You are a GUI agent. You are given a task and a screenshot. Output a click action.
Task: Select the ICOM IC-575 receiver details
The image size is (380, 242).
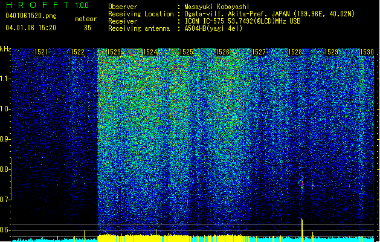(x=242, y=21)
